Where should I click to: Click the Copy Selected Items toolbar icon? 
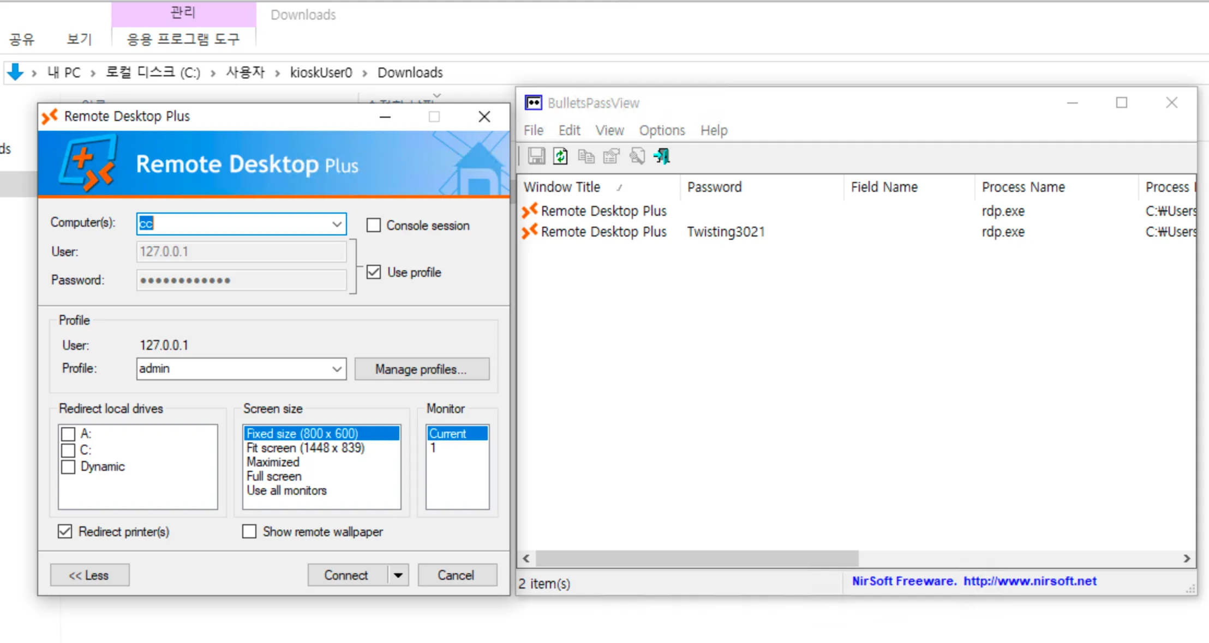point(586,156)
